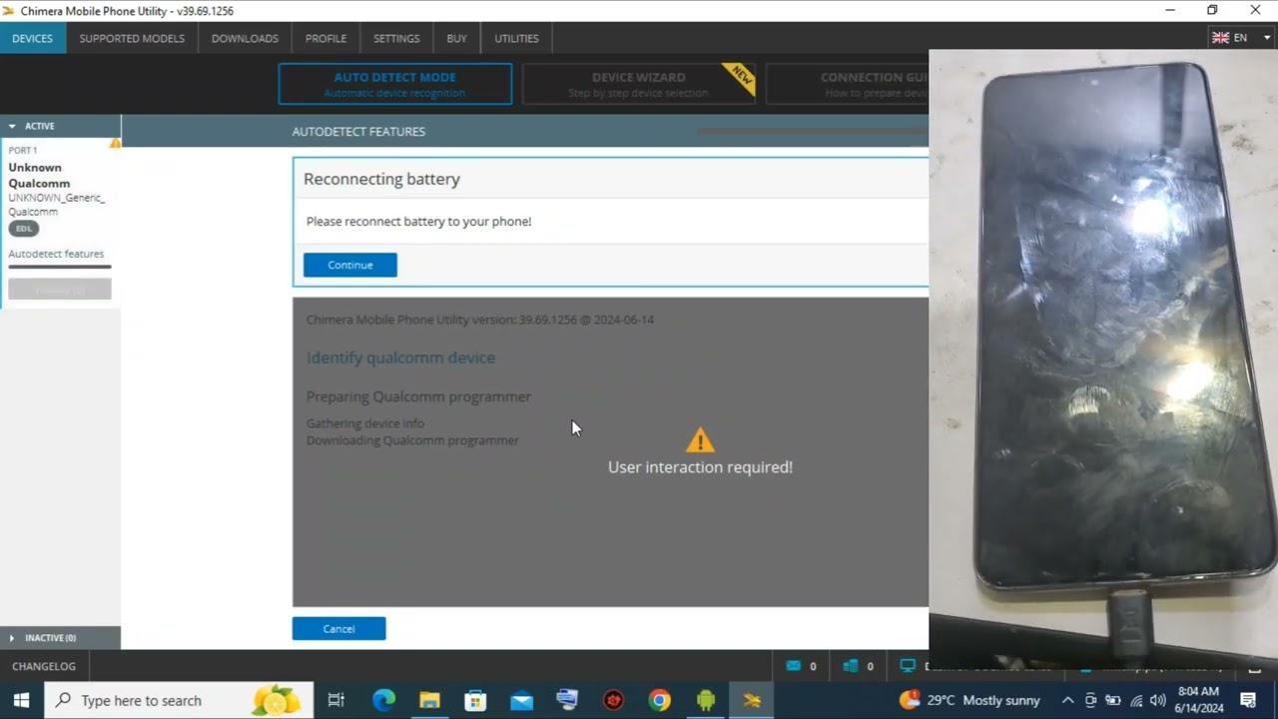This screenshot has width=1278, height=719.
Task: Open the EN language dropdown
Action: [1241, 38]
